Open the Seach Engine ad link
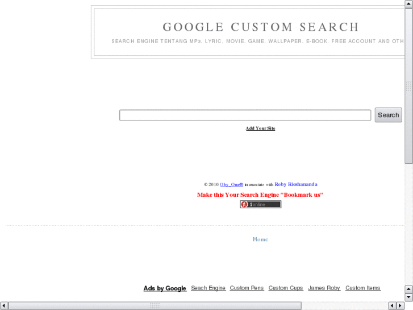Image resolution: width=413 pixels, height=310 pixels. [x=208, y=288]
